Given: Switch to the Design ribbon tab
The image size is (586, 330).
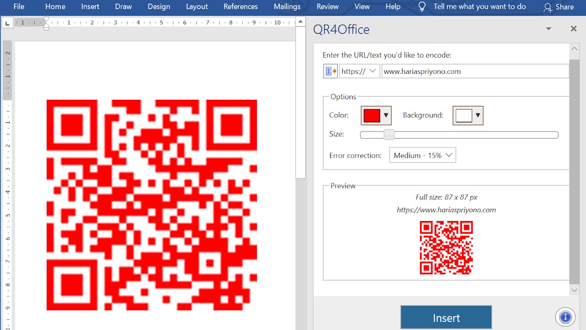Looking at the screenshot, I should click(x=159, y=7).
